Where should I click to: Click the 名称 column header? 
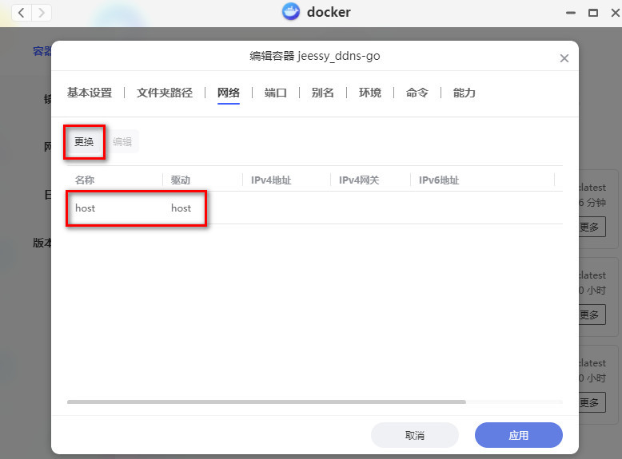click(x=85, y=180)
